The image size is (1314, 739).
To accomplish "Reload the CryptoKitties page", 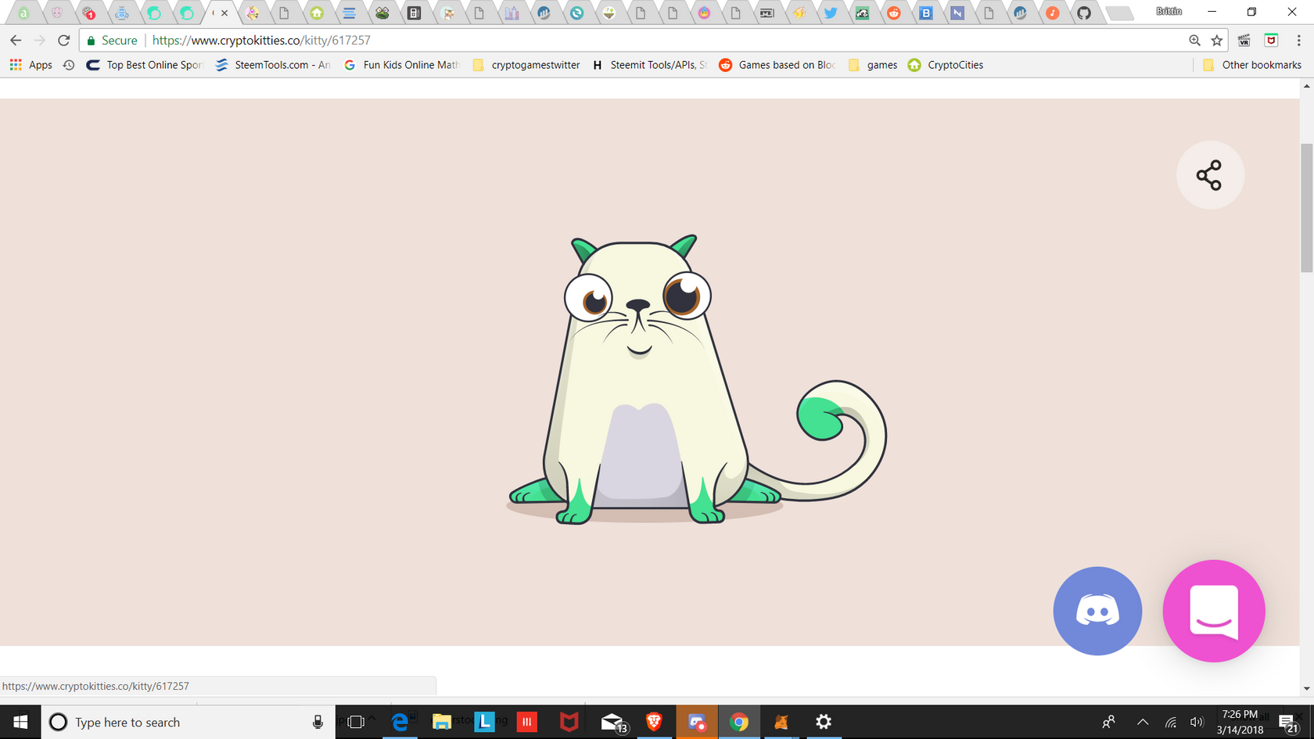I will pos(64,40).
